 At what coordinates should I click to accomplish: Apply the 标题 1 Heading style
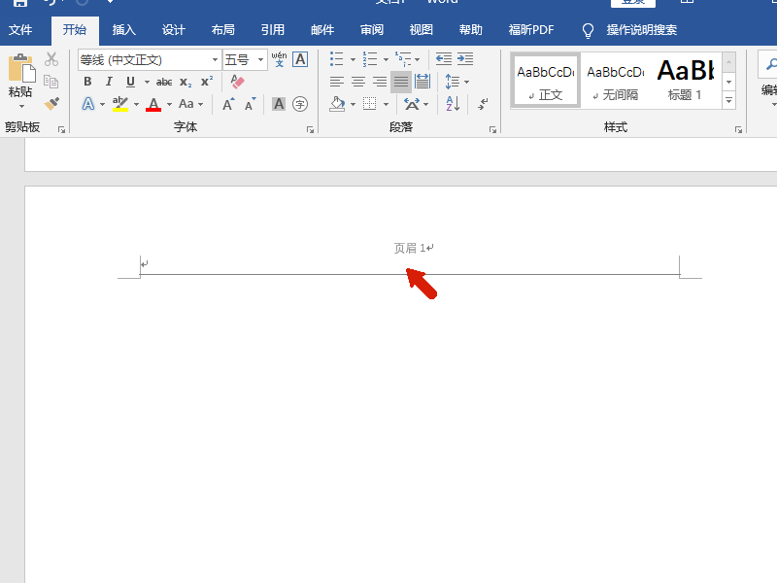coord(686,81)
